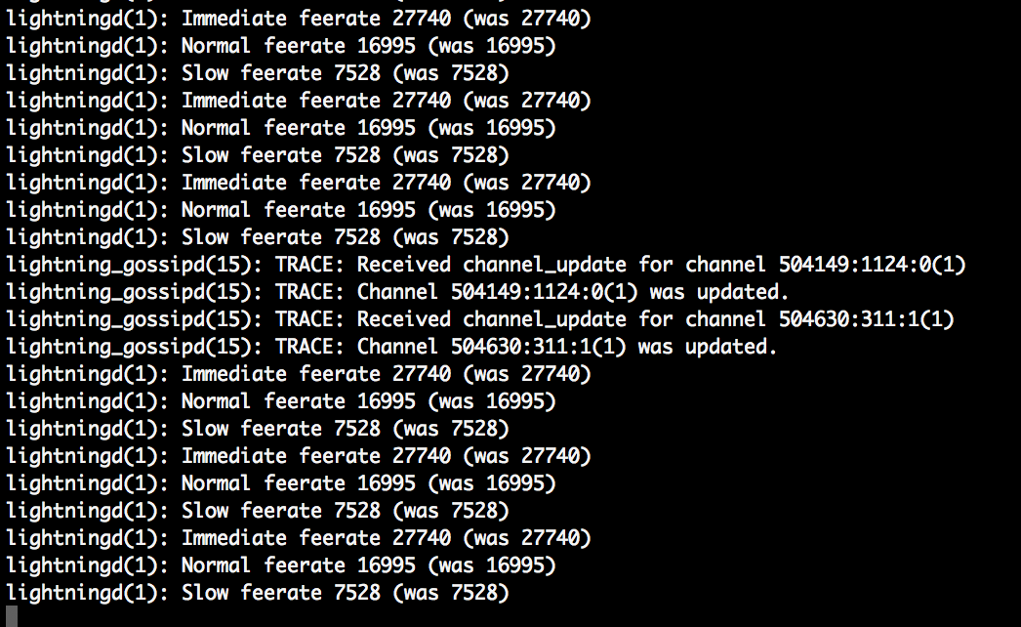Click the Slow feerate line just above the first gossipd trace
The height and width of the screenshot is (627, 1021).
pos(258,237)
